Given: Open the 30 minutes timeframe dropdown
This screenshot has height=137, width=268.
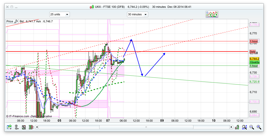Looking at the screenshot, I should (137, 15).
